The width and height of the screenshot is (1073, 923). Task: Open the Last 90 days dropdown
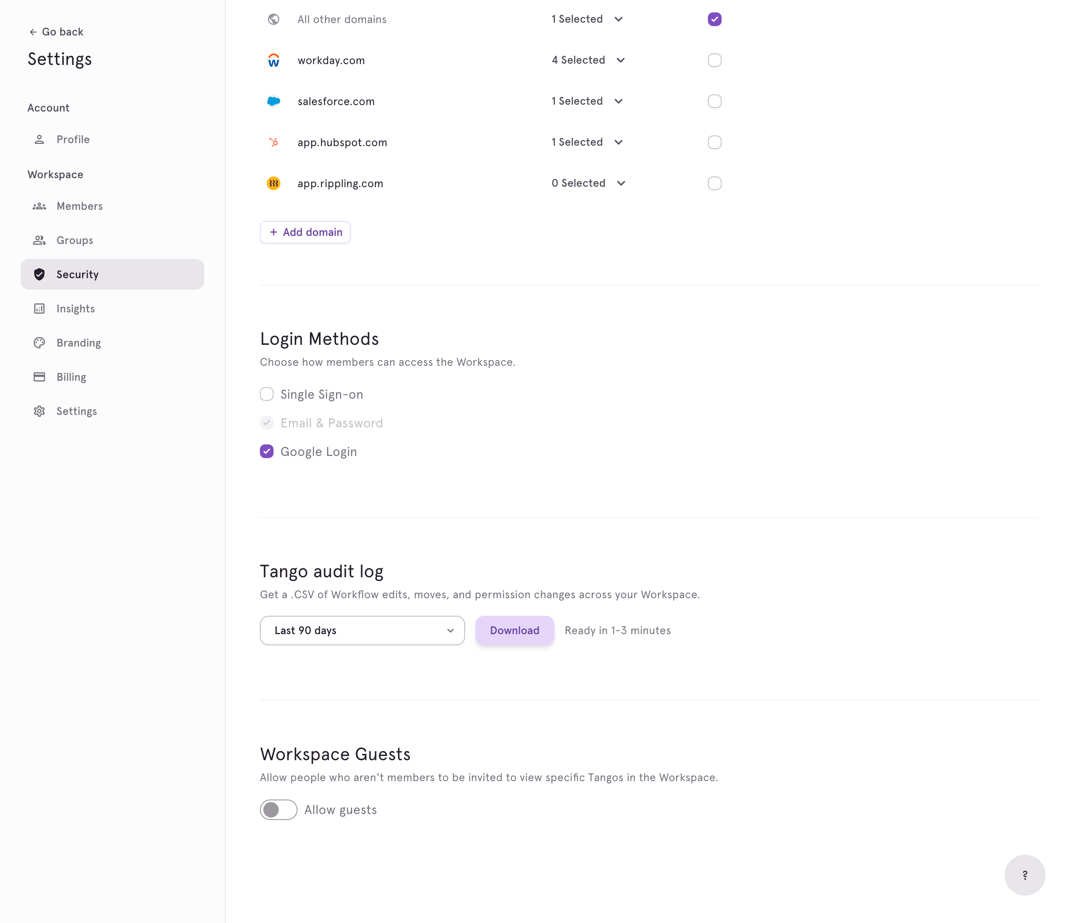[363, 631]
